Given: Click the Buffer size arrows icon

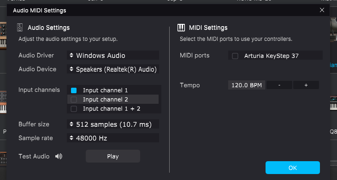Looking at the screenshot, I should [x=71, y=124].
